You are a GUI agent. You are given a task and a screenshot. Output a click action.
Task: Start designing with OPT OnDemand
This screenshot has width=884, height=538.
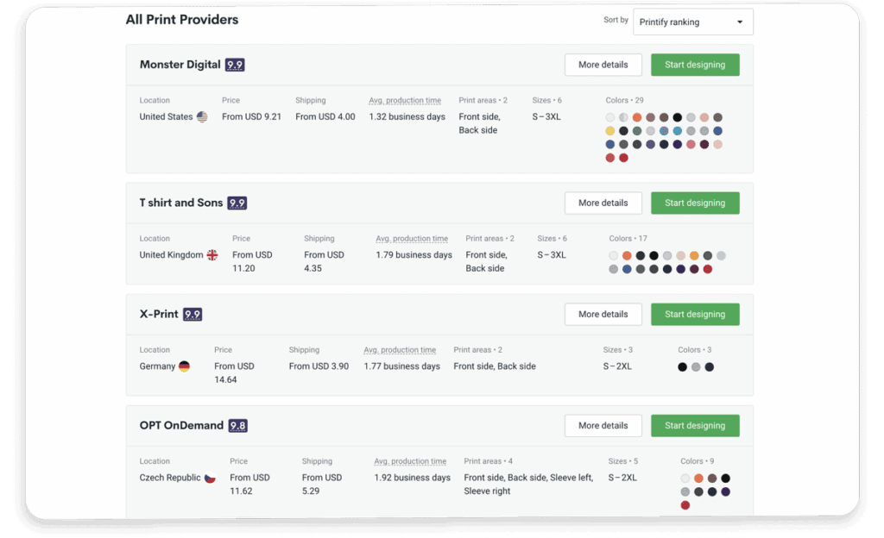(695, 426)
